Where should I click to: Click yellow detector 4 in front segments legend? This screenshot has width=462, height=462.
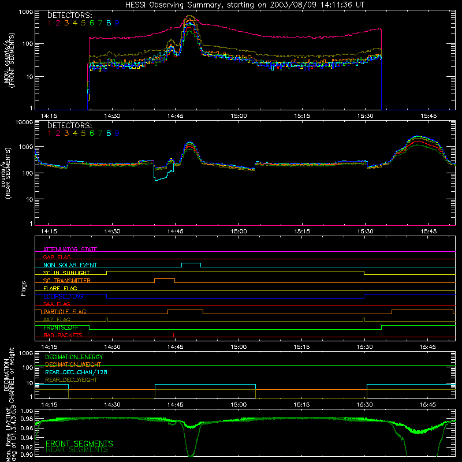point(75,23)
